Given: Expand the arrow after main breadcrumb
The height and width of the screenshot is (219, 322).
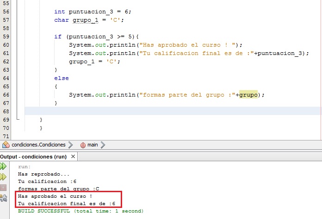Looking at the screenshot, I should [x=103, y=145].
